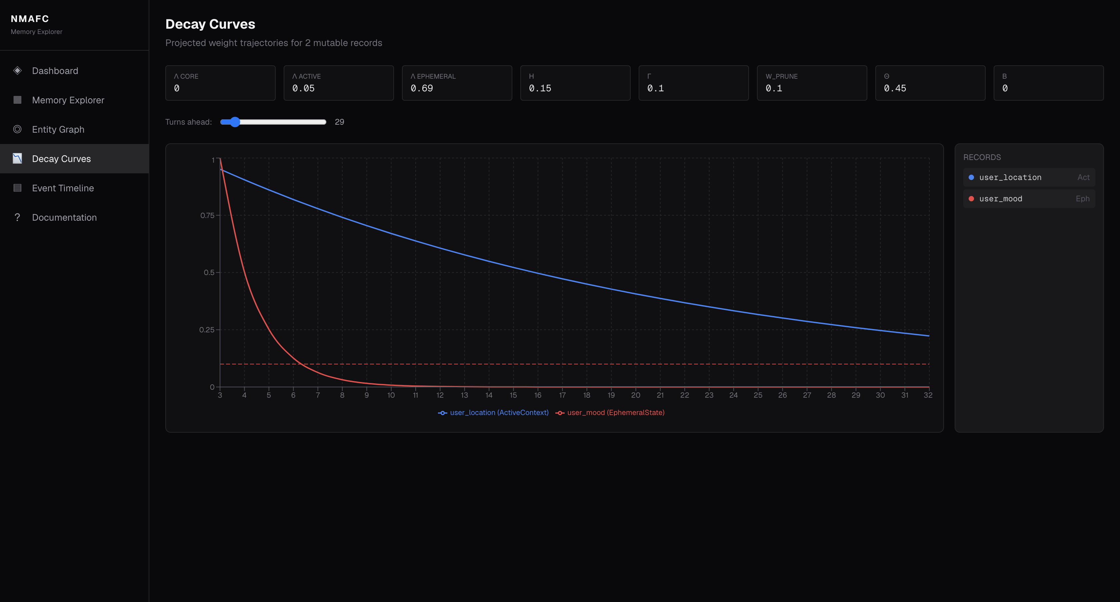The height and width of the screenshot is (602, 1120).
Task: Click the NMAFC logo title
Action: (x=30, y=19)
